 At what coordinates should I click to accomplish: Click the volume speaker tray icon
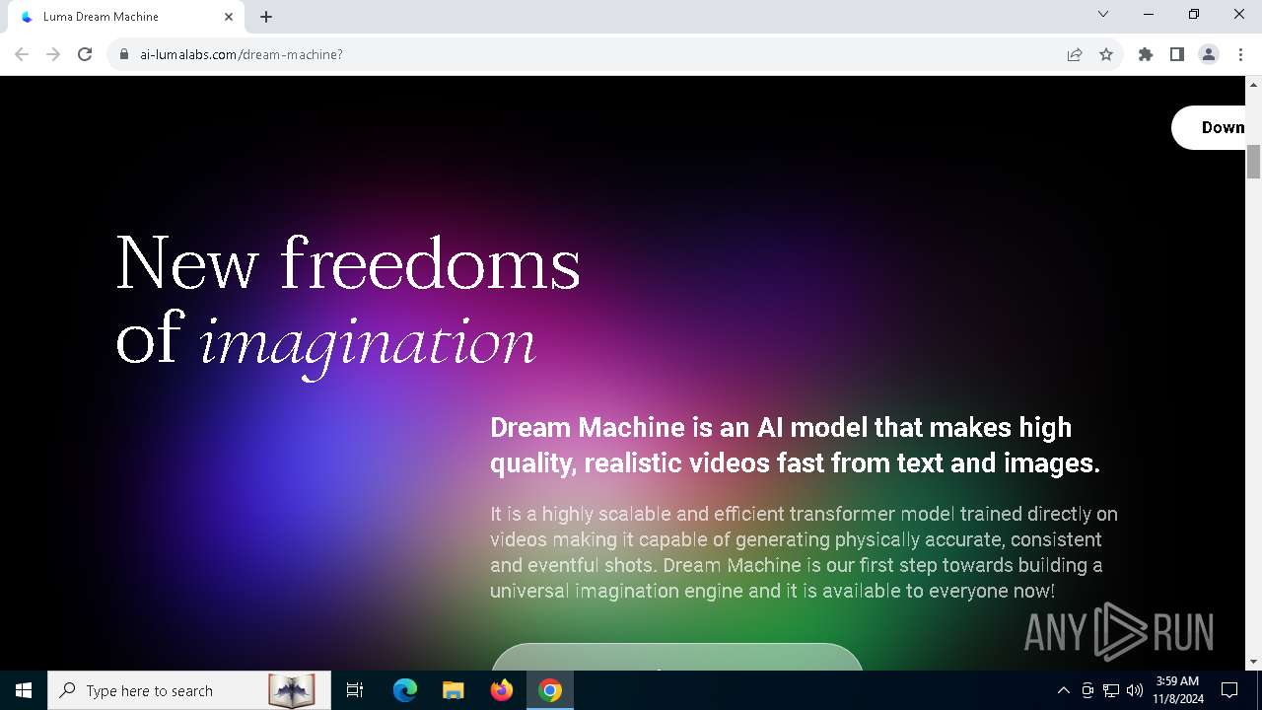click(1135, 690)
